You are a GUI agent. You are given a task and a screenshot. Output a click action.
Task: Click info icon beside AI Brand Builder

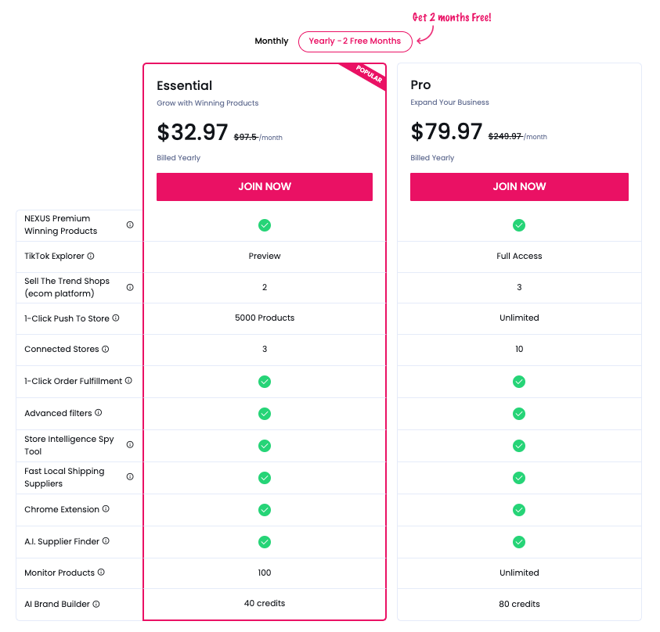point(96,604)
